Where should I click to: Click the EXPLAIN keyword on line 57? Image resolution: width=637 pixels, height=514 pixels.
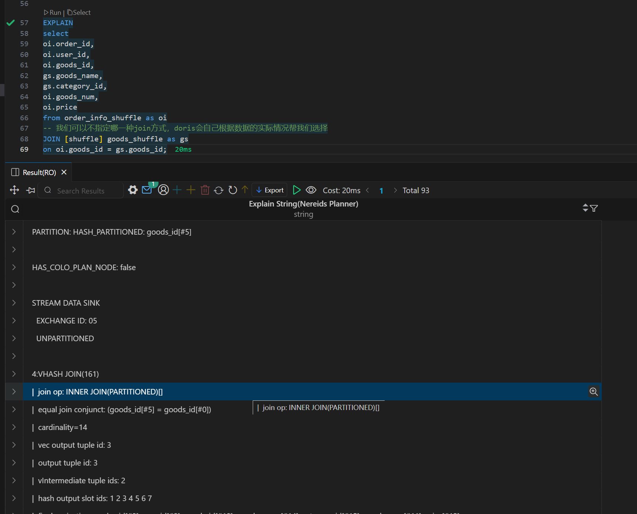pyautogui.click(x=58, y=23)
